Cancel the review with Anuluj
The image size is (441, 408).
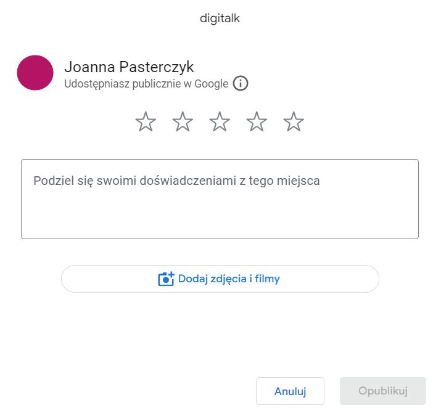[x=290, y=391]
